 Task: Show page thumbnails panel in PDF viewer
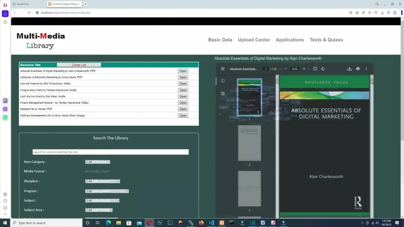tap(223, 81)
